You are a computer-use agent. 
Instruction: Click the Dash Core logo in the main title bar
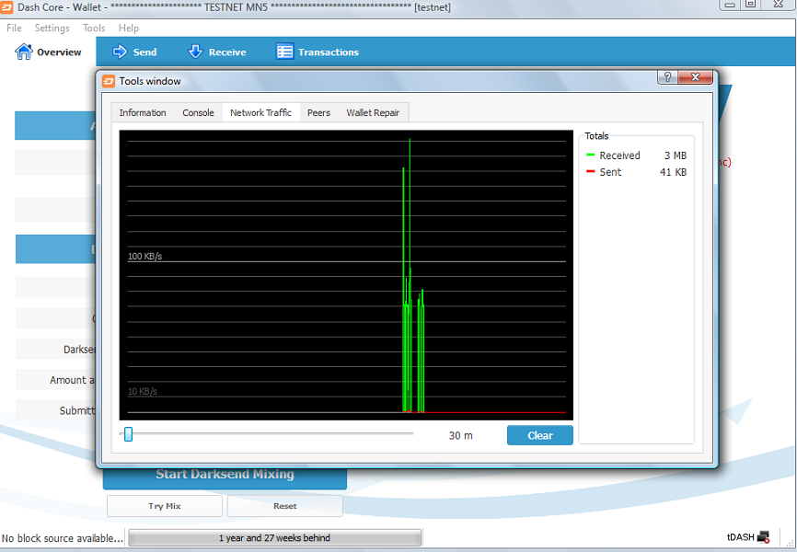tap(6, 6)
